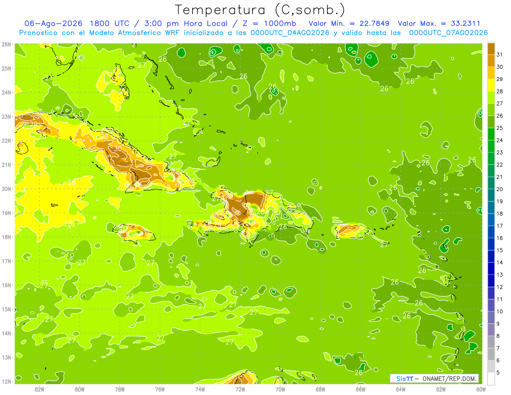This screenshot has height=395, width=511.
Task: Click the '62W' longitude axis label
Action: click(x=441, y=389)
